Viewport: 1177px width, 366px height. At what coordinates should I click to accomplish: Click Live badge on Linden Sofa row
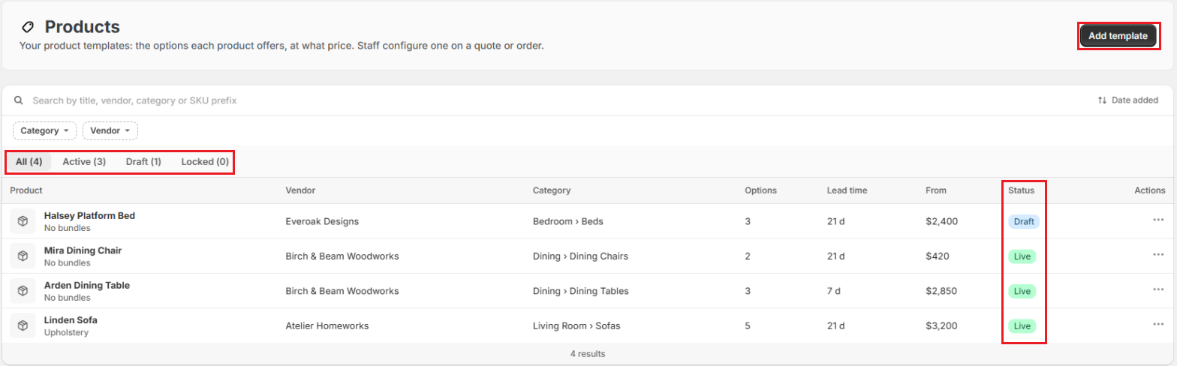[1022, 325]
